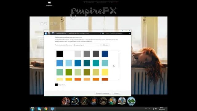Click the volume speaker tray icon
Viewport: 197px width, 111px height.
[x=156, y=109]
